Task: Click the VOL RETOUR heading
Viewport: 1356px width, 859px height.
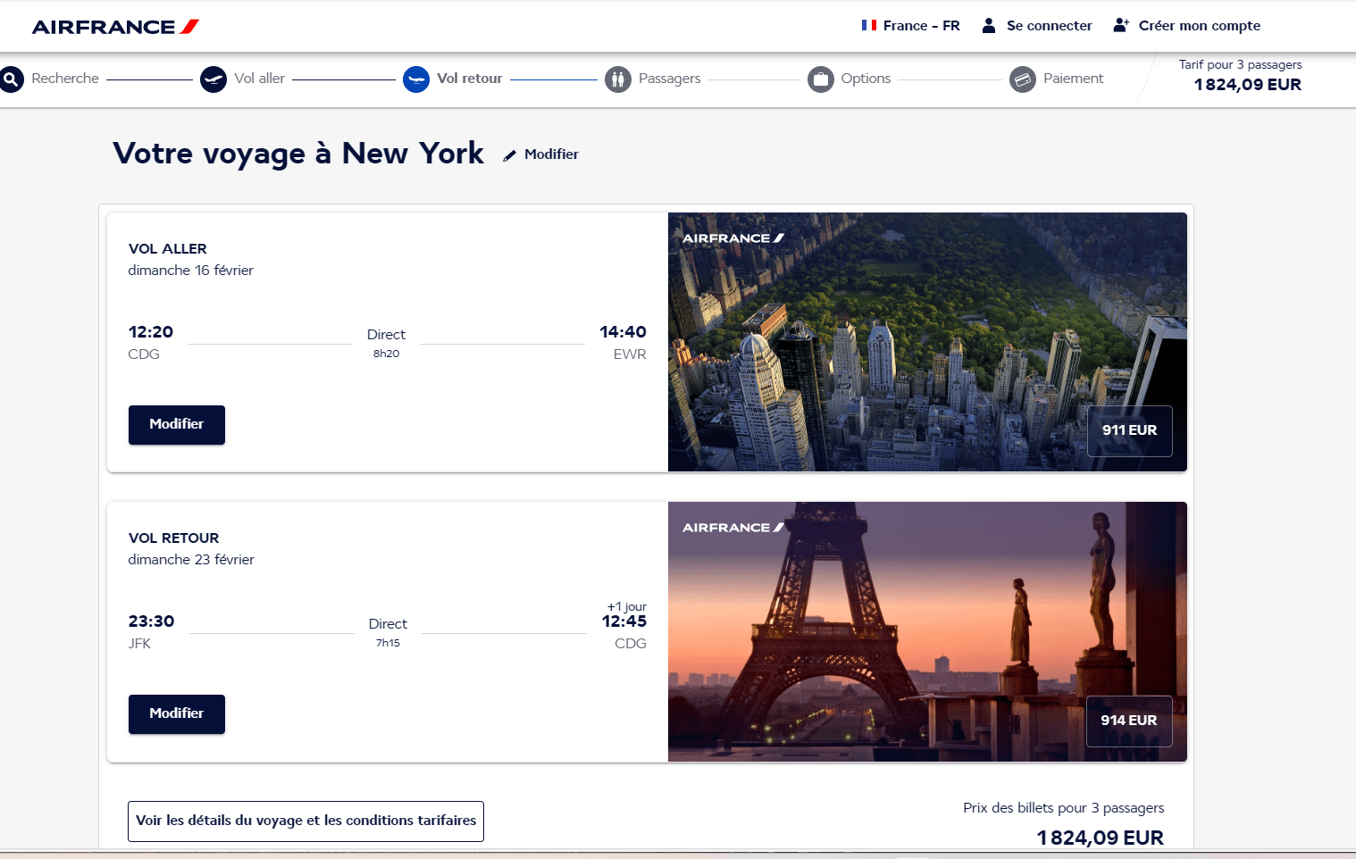Action: 173,538
